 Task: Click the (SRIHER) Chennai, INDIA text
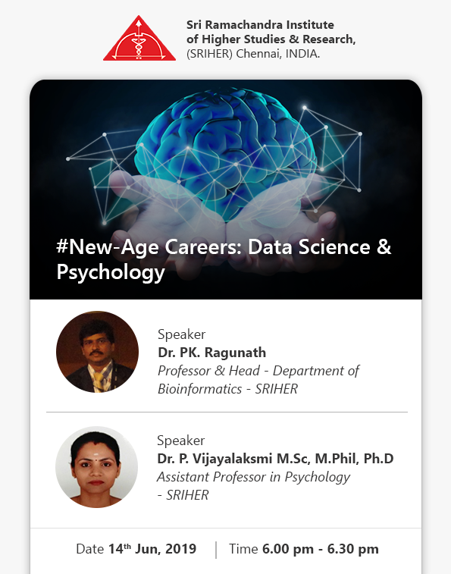coord(253,54)
